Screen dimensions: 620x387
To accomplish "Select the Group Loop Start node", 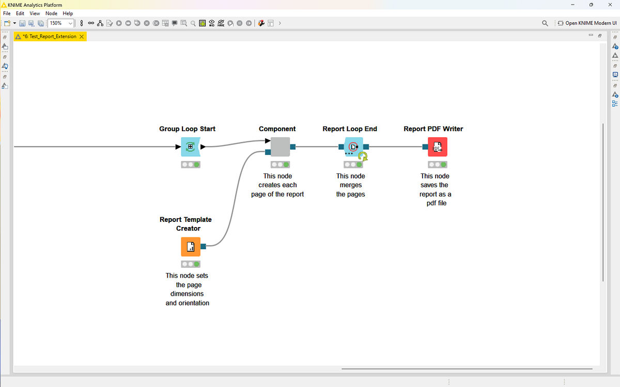I will coord(190,147).
